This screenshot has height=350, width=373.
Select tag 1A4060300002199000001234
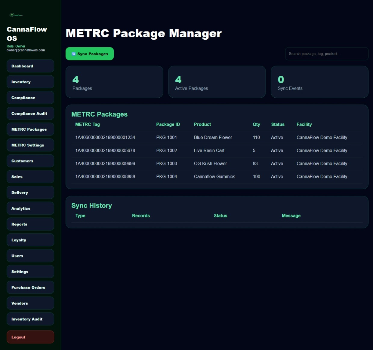coord(105,137)
